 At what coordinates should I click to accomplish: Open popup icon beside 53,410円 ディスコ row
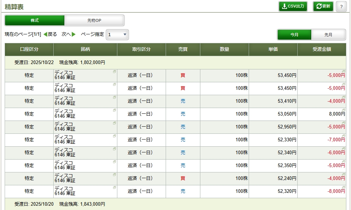(x=114, y=98)
